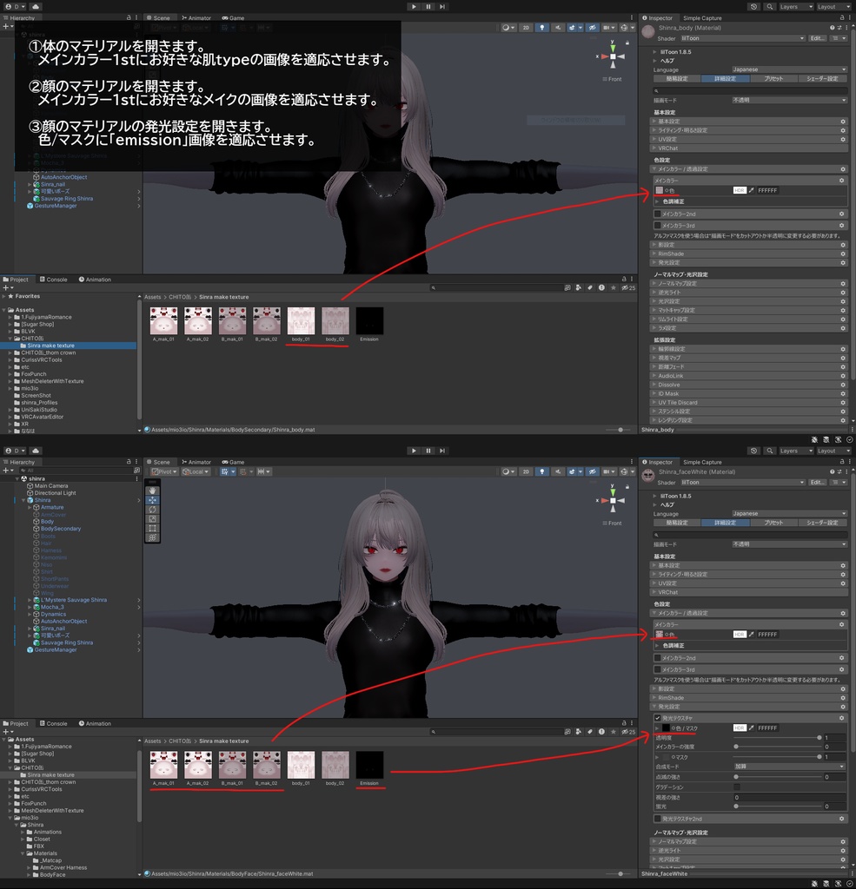Select the Rotate tool in scene overlay
Viewport: 856px width, 889px height.
152,509
